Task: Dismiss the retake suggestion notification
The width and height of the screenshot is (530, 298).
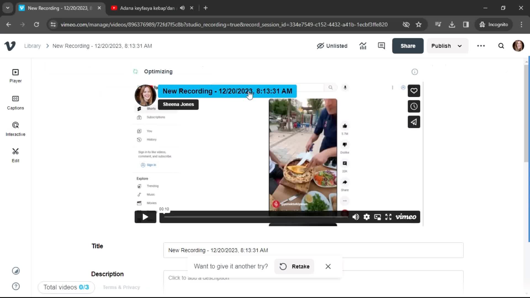Action: point(328,266)
